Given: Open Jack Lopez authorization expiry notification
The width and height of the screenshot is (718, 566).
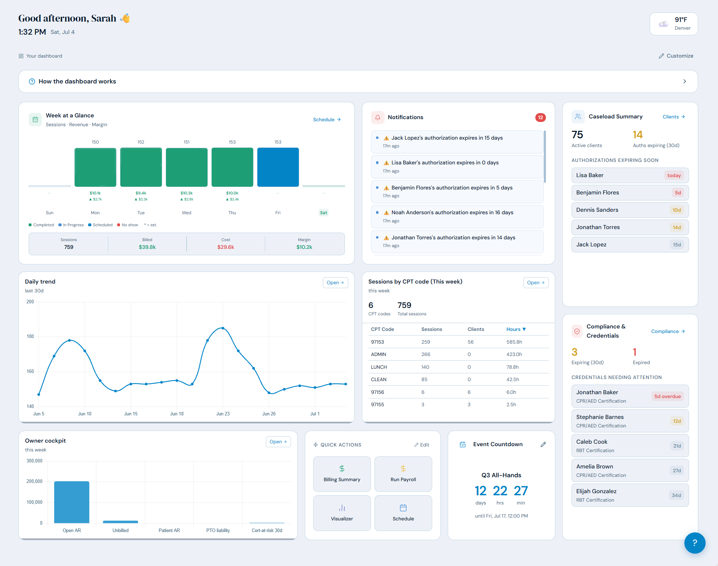Looking at the screenshot, I should [457, 142].
